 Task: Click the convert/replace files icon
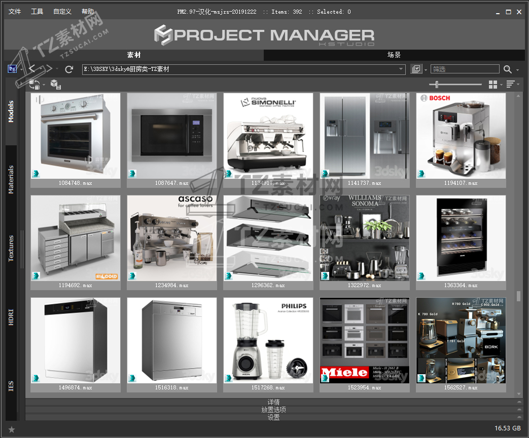[34, 84]
